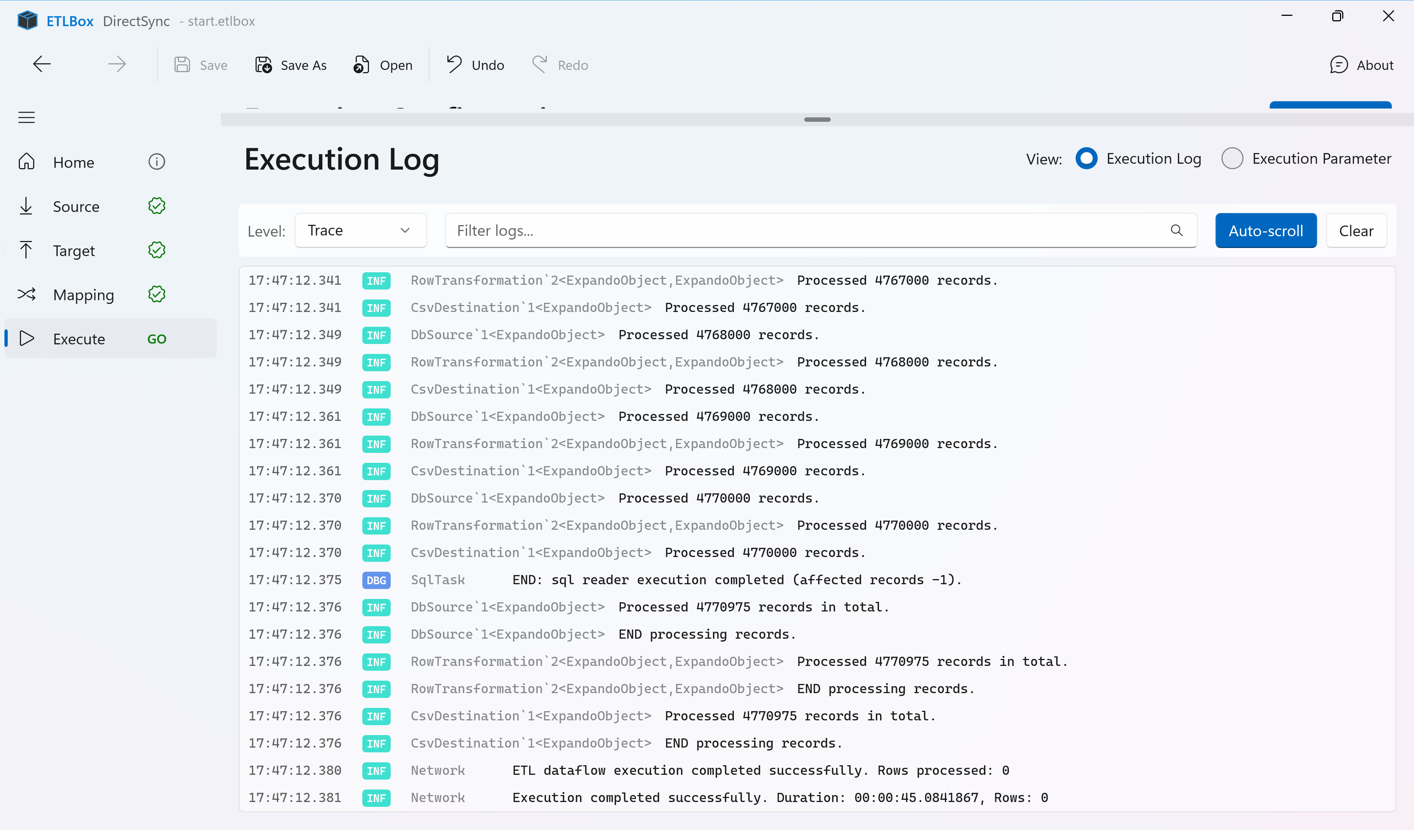Select the Execution Parameter radio button
This screenshot has height=830, width=1414.
click(x=1233, y=158)
